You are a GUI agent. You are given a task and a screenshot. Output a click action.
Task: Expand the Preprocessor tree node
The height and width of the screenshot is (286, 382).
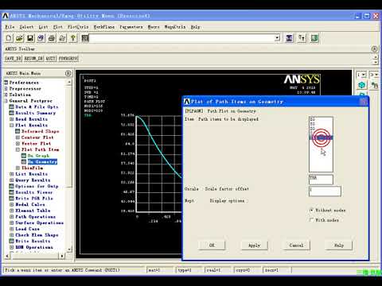click(x=6, y=88)
